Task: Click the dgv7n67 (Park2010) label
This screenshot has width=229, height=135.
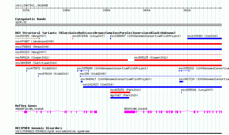Action: click(x=124, y=95)
